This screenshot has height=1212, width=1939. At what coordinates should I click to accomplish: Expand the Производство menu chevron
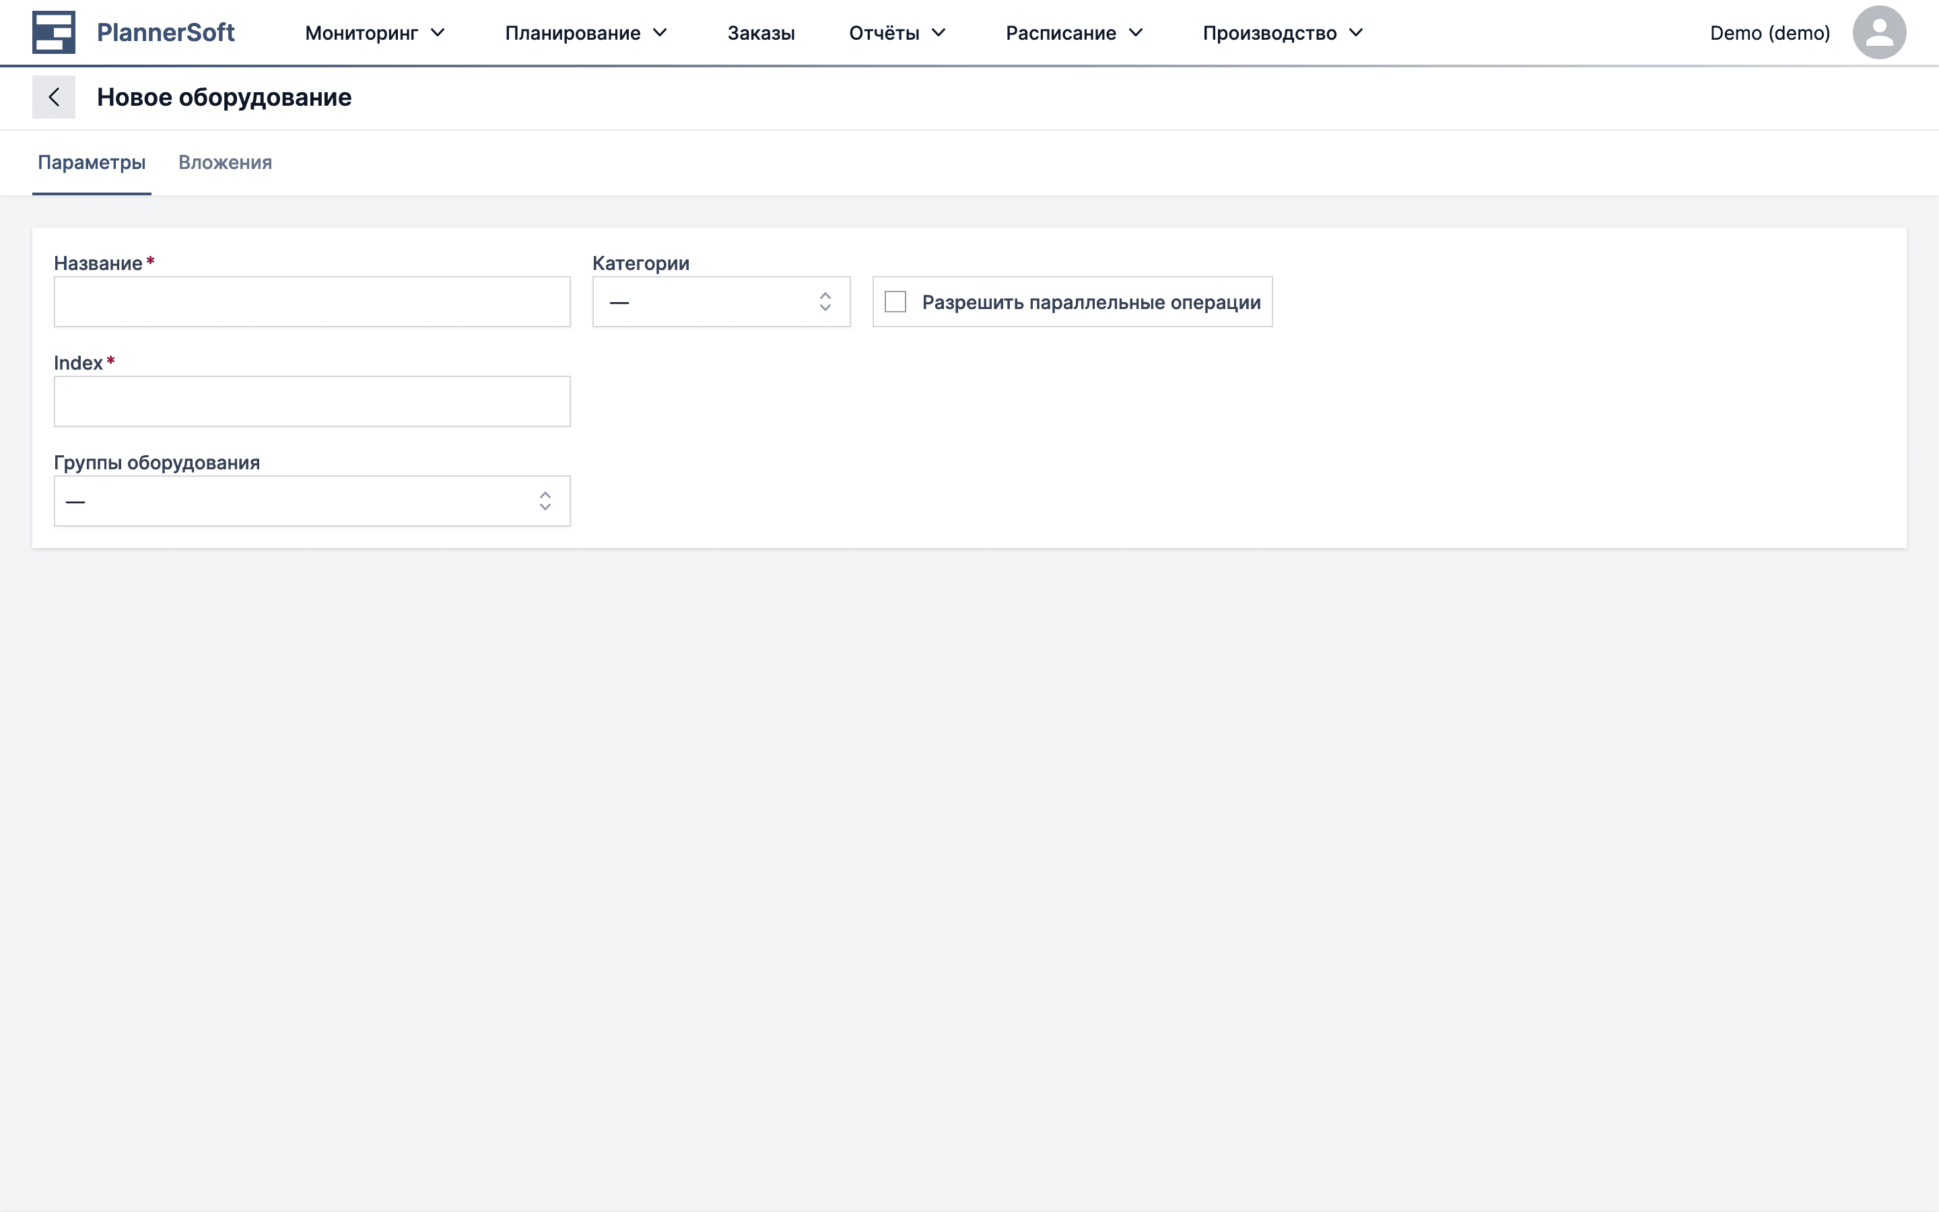pos(1356,33)
